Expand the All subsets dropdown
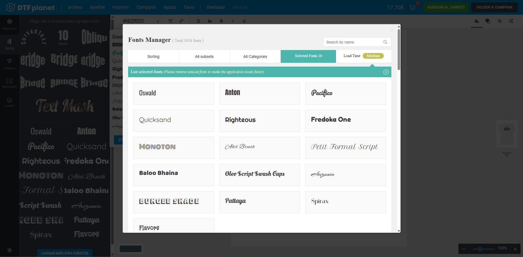This screenshot has height=257, width=523. click(204, 56)
